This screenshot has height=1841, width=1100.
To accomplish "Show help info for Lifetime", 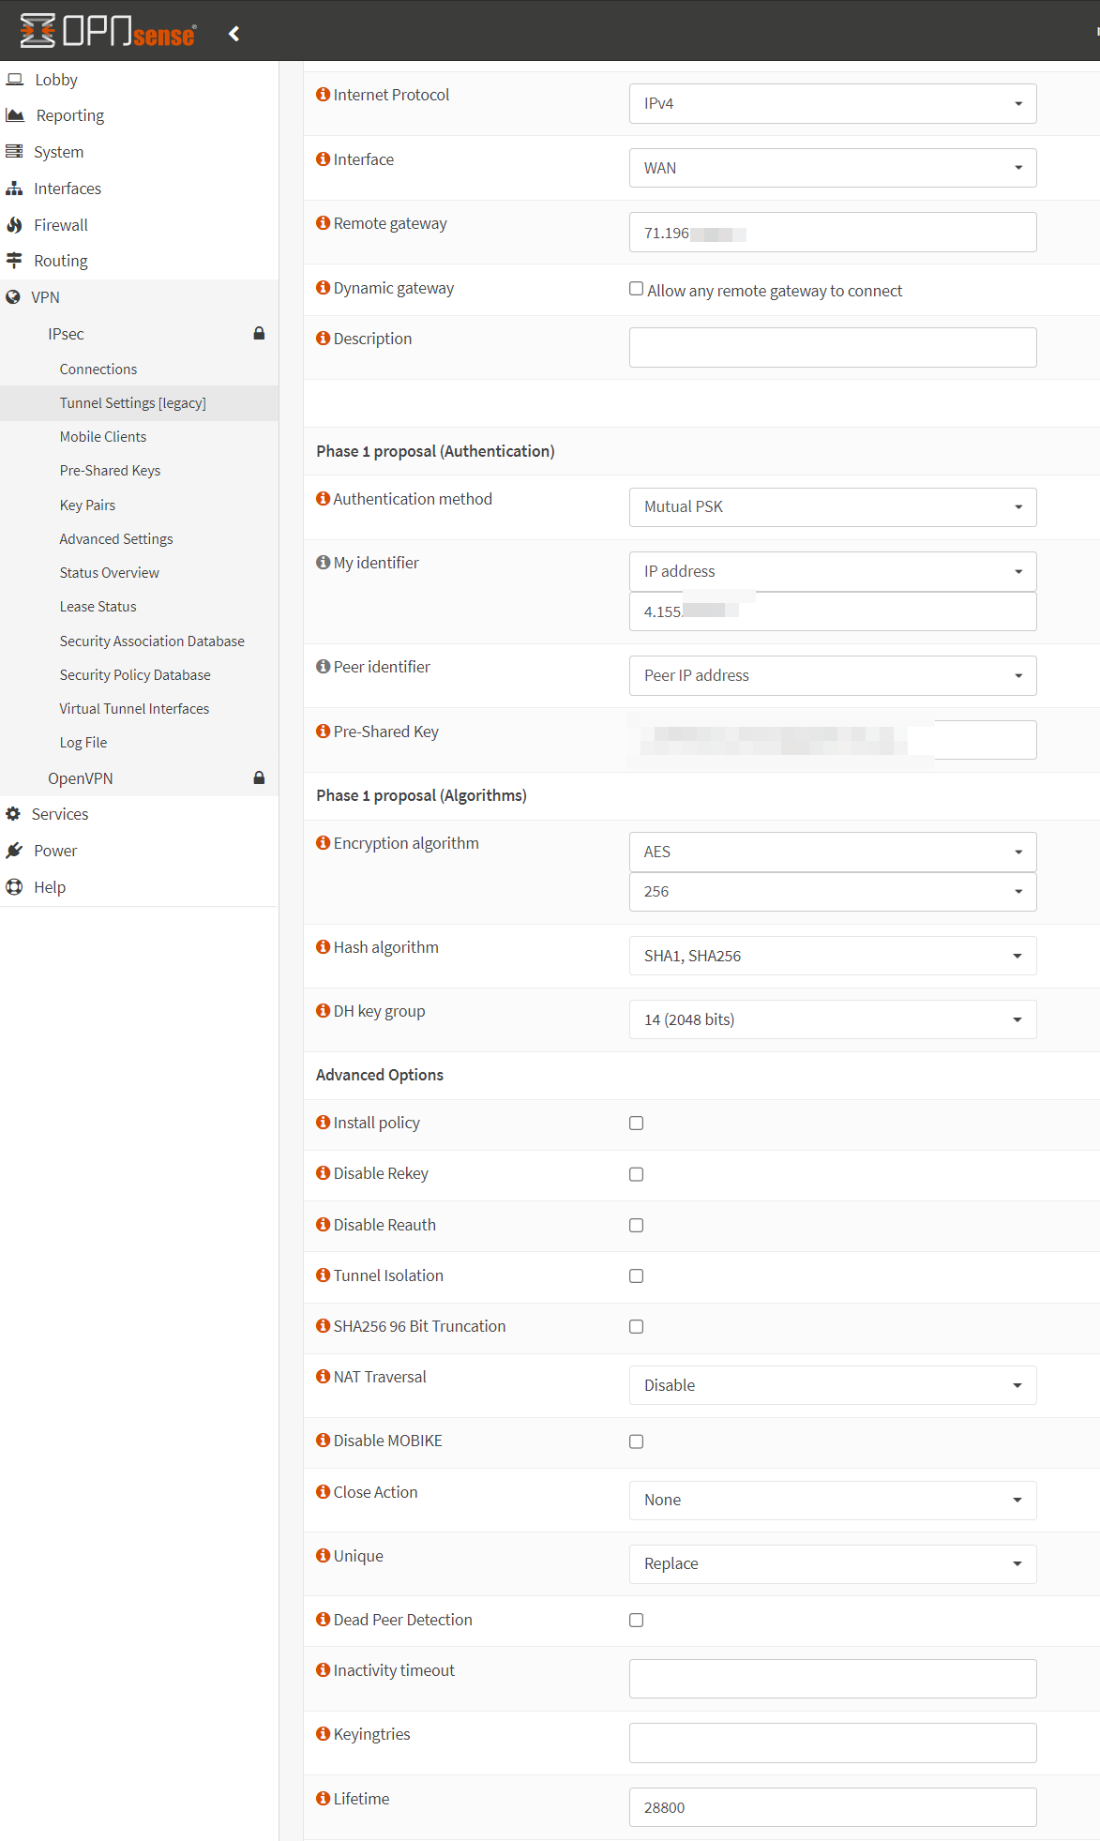I will 324,1798.
